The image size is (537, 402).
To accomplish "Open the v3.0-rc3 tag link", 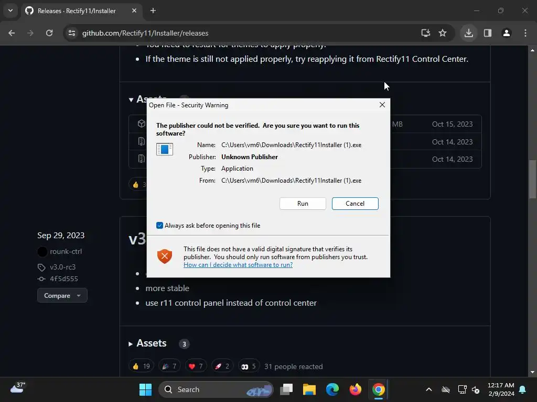I will [63, 267].
